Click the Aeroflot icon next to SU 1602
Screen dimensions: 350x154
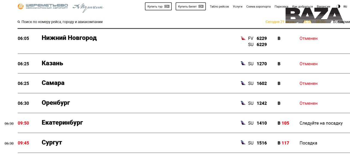(x=243, y=83)
